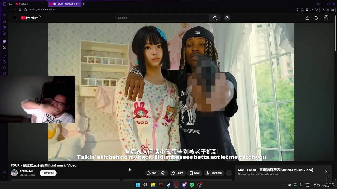
Task: Open X (Twitter) in the sidebar
Action: [x=4, y=48]
